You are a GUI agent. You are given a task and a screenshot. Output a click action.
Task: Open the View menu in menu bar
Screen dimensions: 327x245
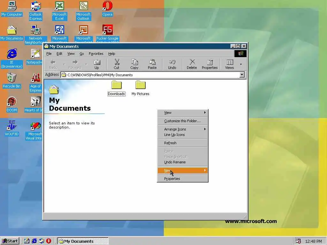71,54
